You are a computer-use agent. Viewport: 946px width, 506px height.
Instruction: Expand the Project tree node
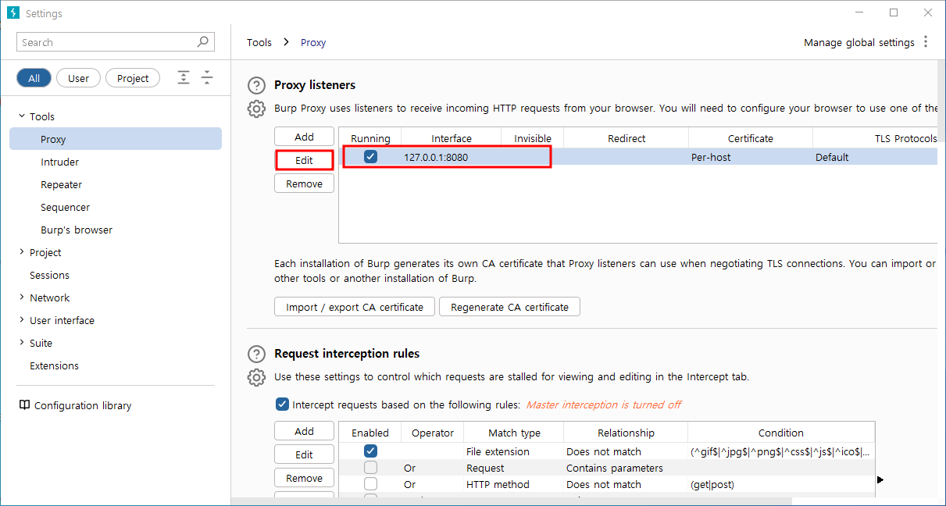22,252
